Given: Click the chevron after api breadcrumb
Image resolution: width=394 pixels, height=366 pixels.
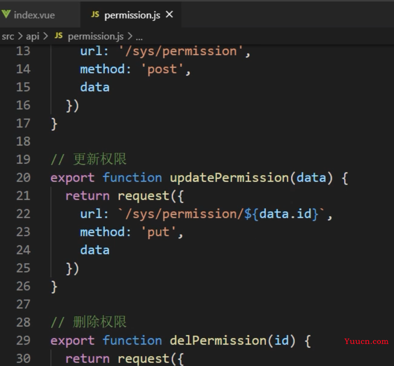Looking at the screenshot, I should pyautogui.click(x=46, y=37).
